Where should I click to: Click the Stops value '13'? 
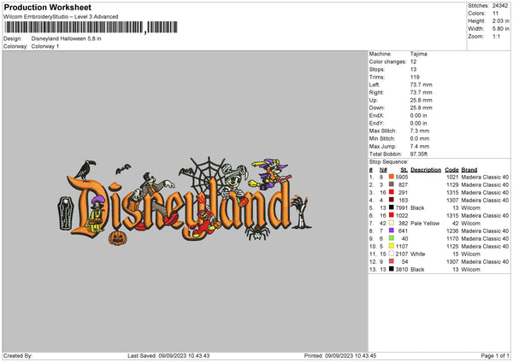pyautogui.click(x=413, y=69)
